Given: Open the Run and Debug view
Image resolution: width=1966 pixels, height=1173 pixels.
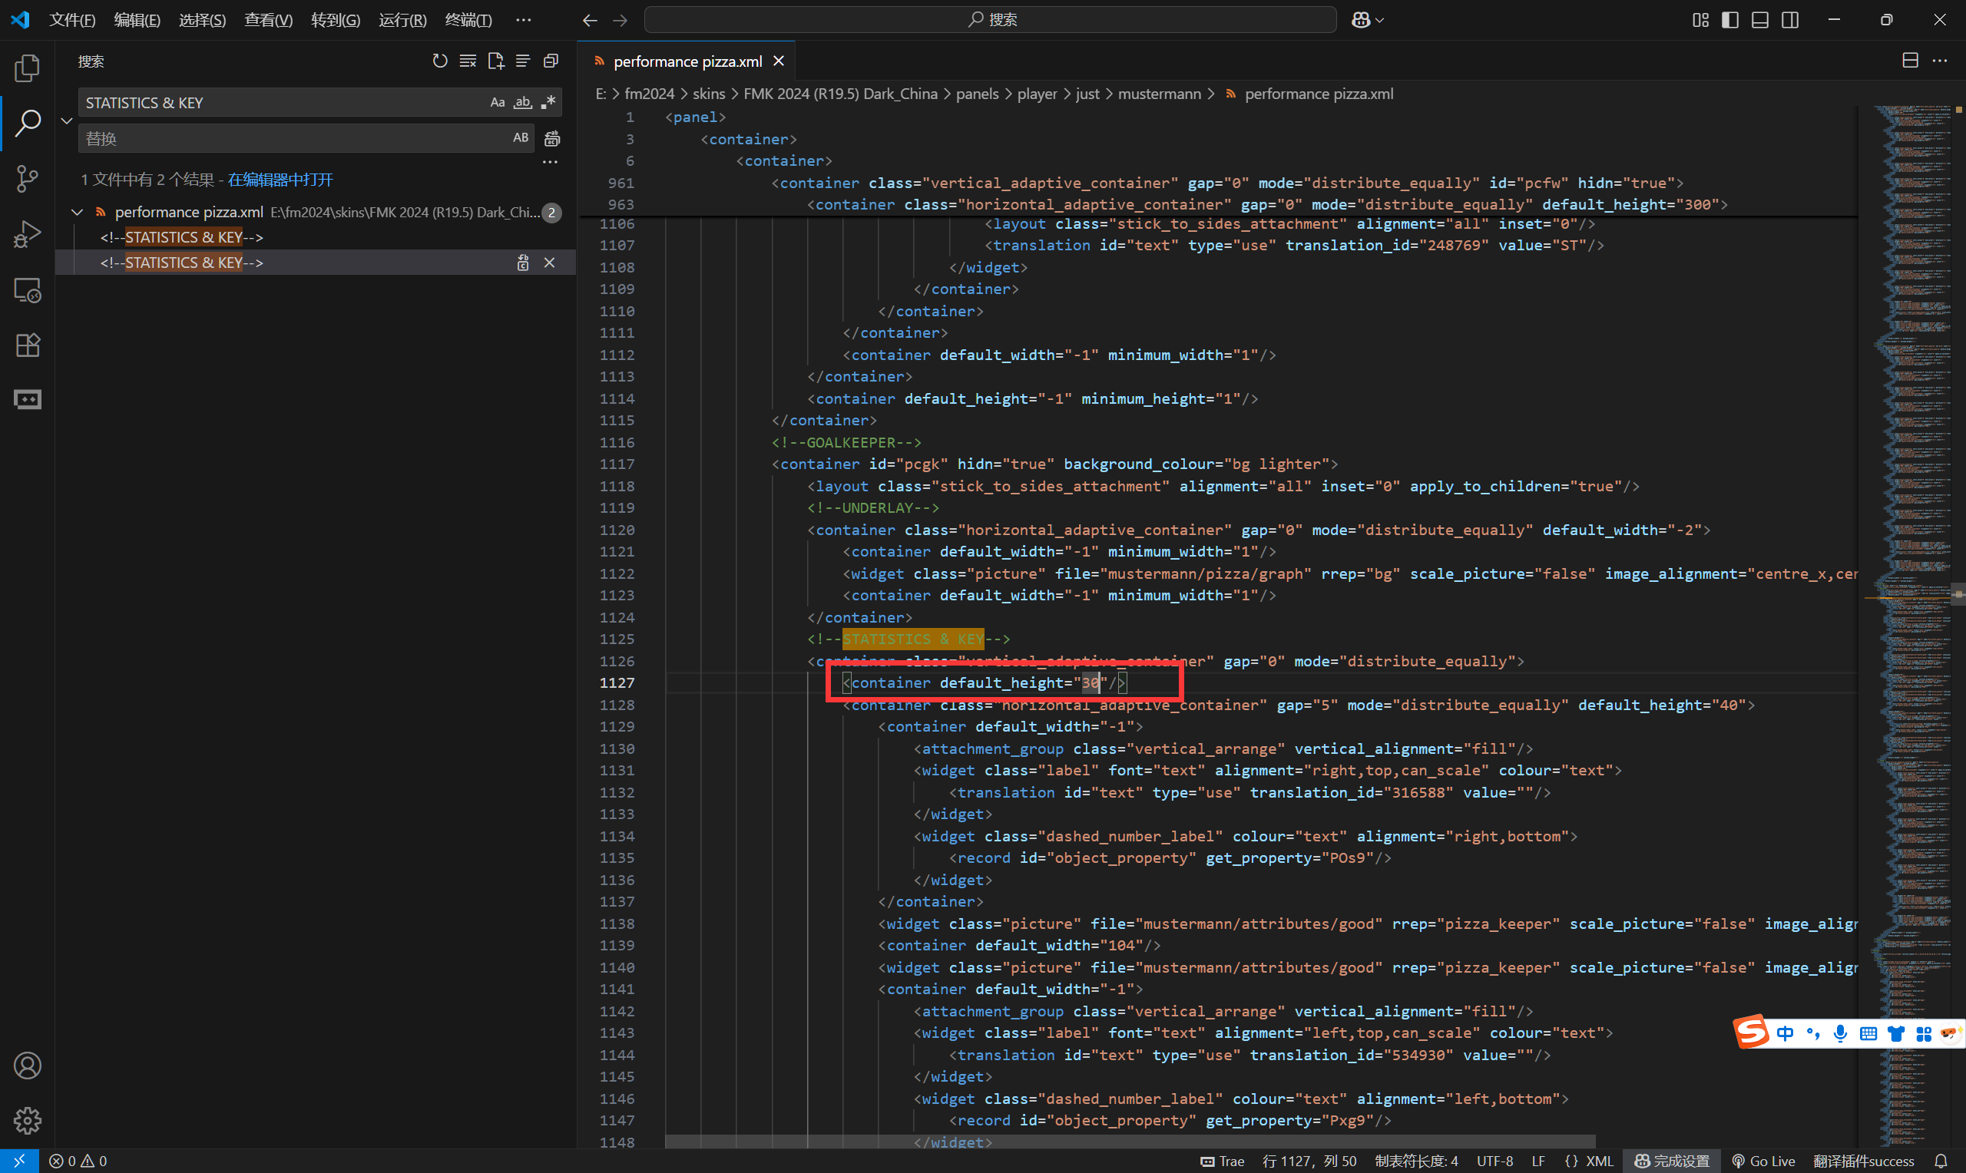Looking at the screenshot, I should point(28,234).
